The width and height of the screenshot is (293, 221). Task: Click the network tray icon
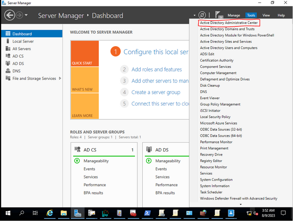pos(249,213)
